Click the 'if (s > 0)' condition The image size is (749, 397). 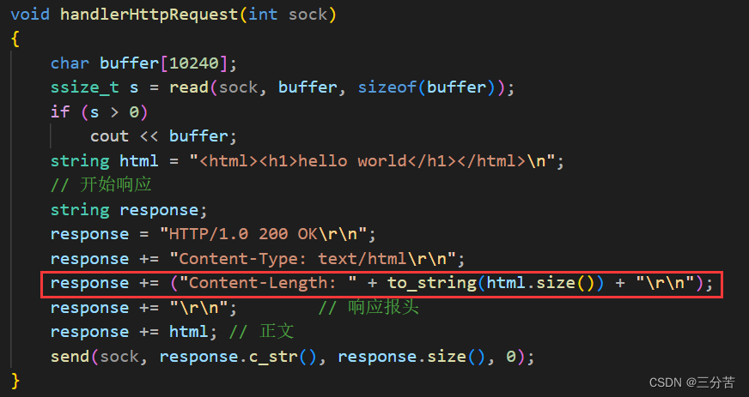pyautogui.click(x=100, y=112)
